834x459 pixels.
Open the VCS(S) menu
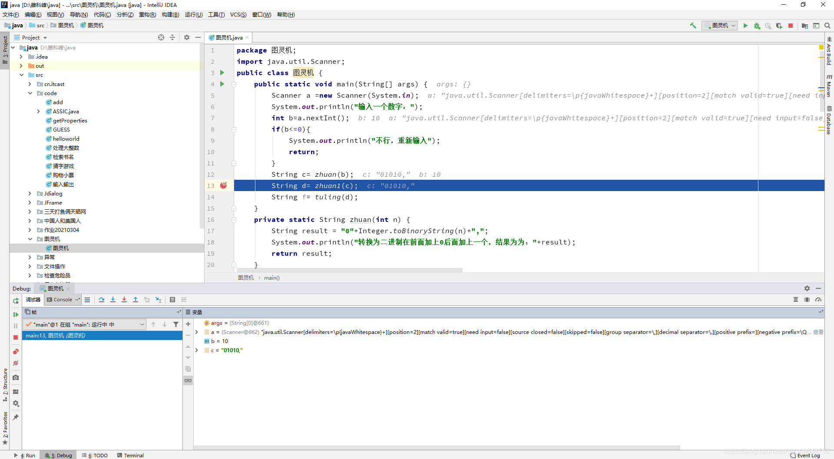[238, 15]
